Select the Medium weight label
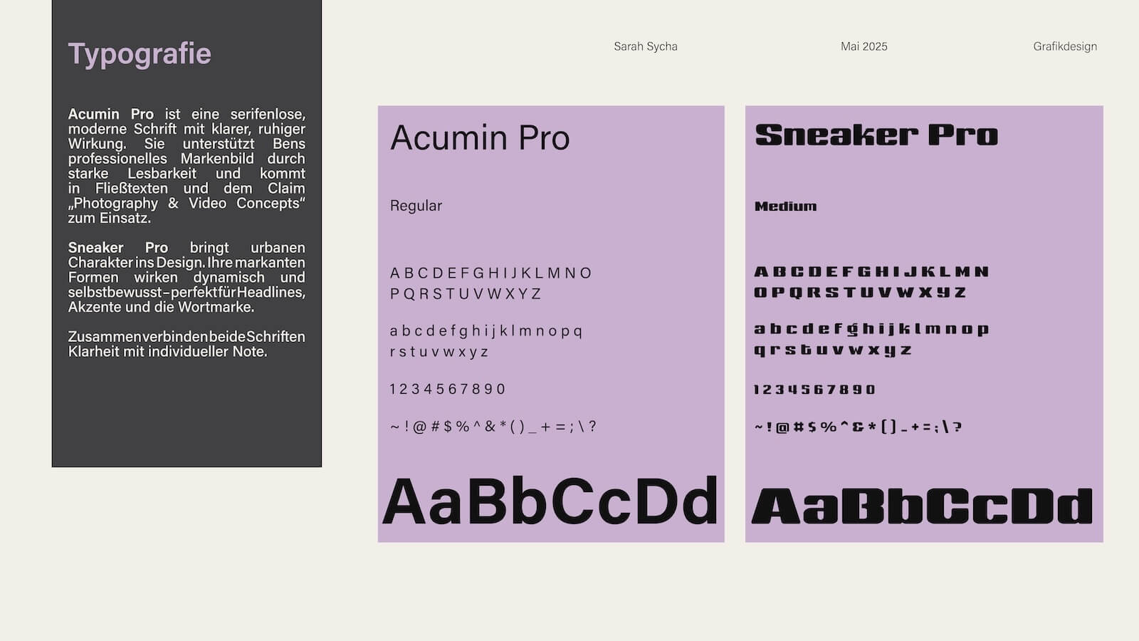Screen dimensions: 1139x641 pyautogui.click(x=785, y=207)
